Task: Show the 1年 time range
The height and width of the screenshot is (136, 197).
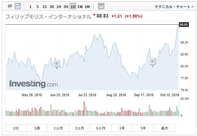Action: [x=122, y=128]
